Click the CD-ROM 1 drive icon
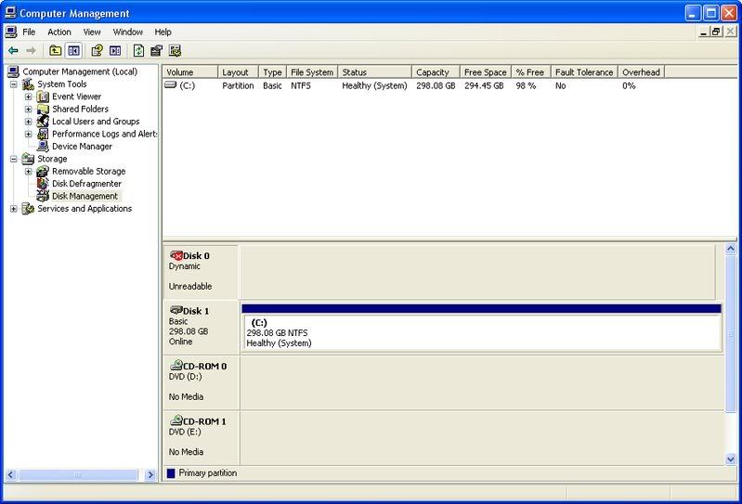This screenshot has width=742, height=504. 176,420
